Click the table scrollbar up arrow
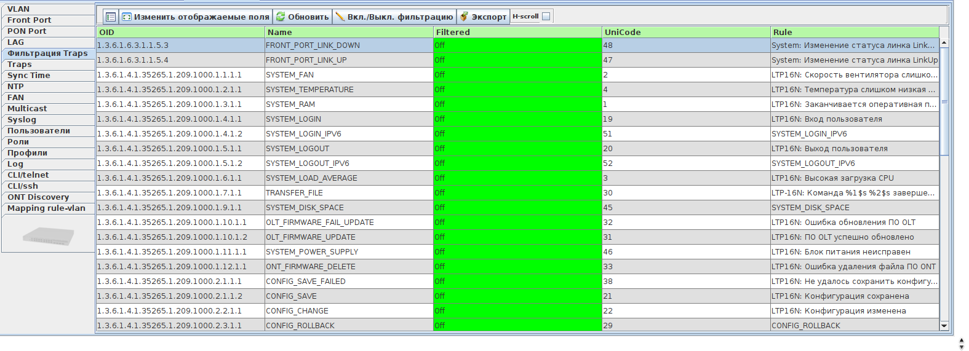This screenshot has height=351, width=969. pos(944,43)
